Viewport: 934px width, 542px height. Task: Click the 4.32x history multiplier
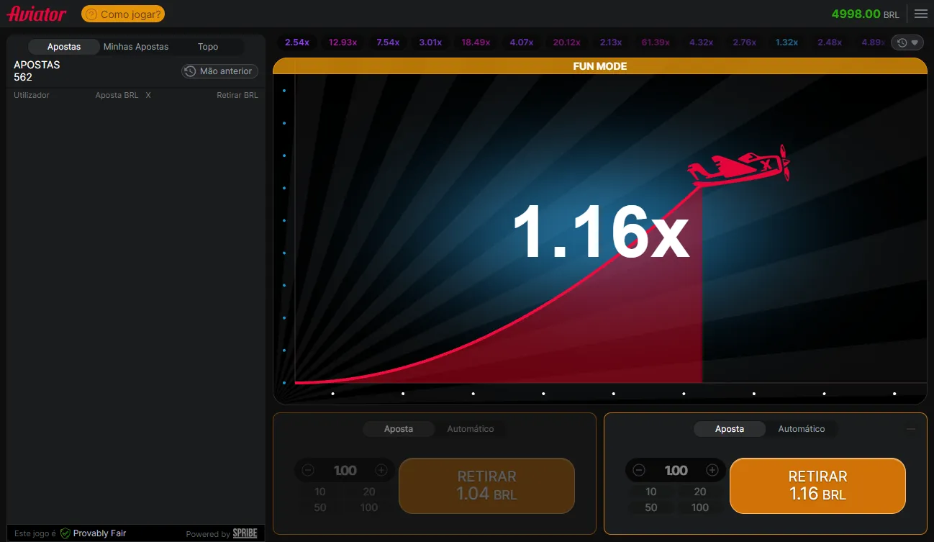(x=701, y=42)
